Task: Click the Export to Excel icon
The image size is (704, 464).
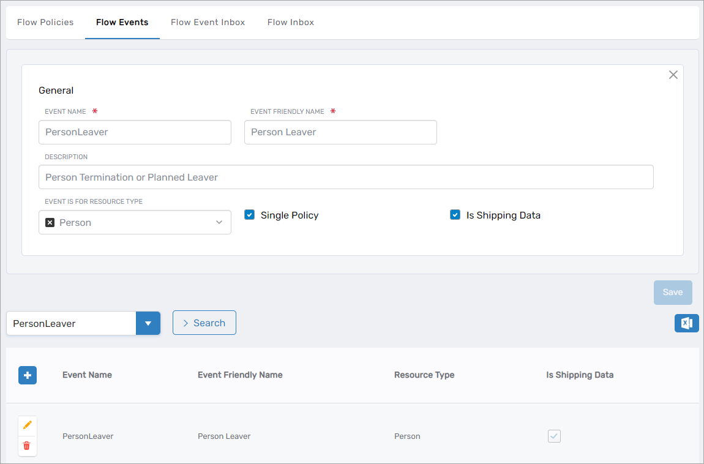Action: coord(686,323)
